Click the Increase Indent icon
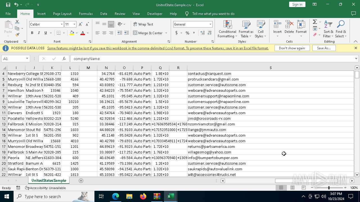Screen dimensions: 360x202 click(127, 33)
